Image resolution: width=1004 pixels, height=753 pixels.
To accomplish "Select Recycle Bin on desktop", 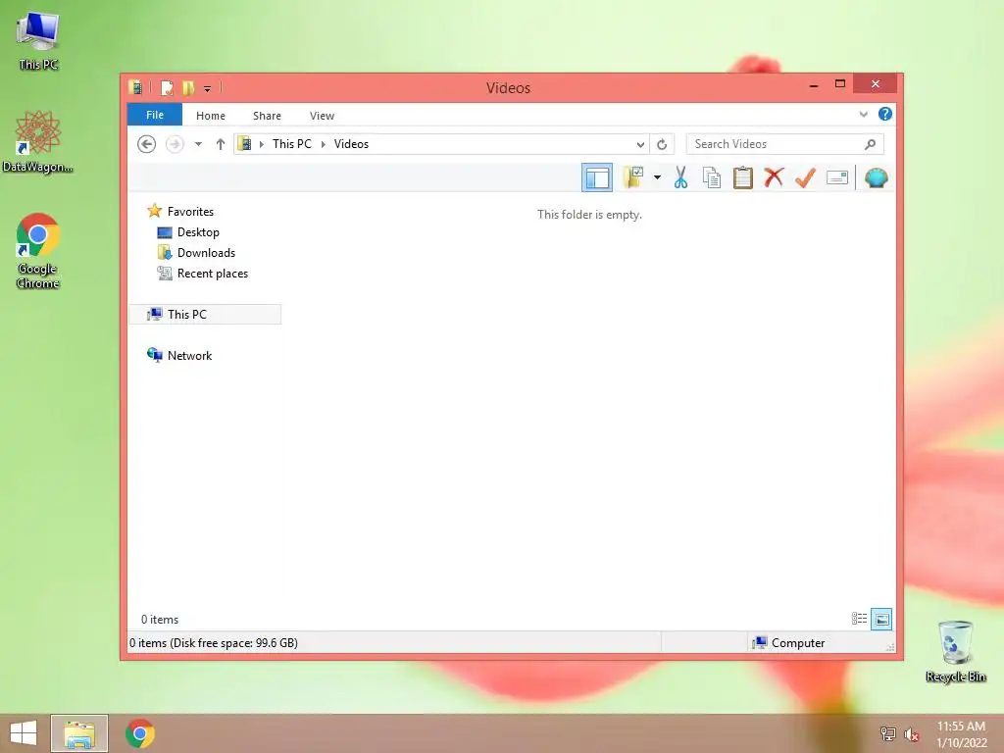I will click(x=955, y=651).
